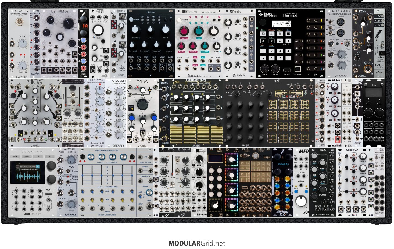Image resolution: width=394 pixels, height=249 pixels.
Task: Click the magenta POSITION knob on white Clouds
Action: click(184, 31)
